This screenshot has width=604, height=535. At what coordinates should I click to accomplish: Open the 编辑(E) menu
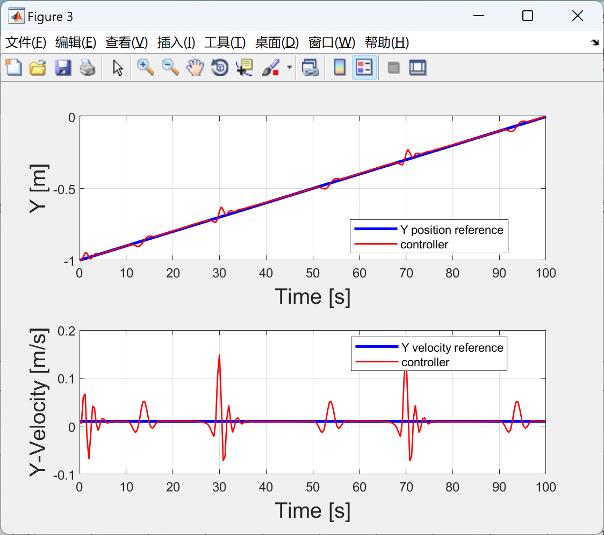(x=75, y=42)
